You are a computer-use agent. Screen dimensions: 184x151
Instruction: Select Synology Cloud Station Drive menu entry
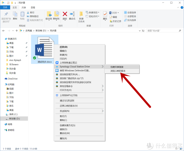79,66
